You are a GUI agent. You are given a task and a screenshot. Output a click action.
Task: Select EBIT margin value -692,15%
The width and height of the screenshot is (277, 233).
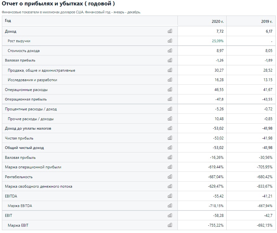(264, 225)
